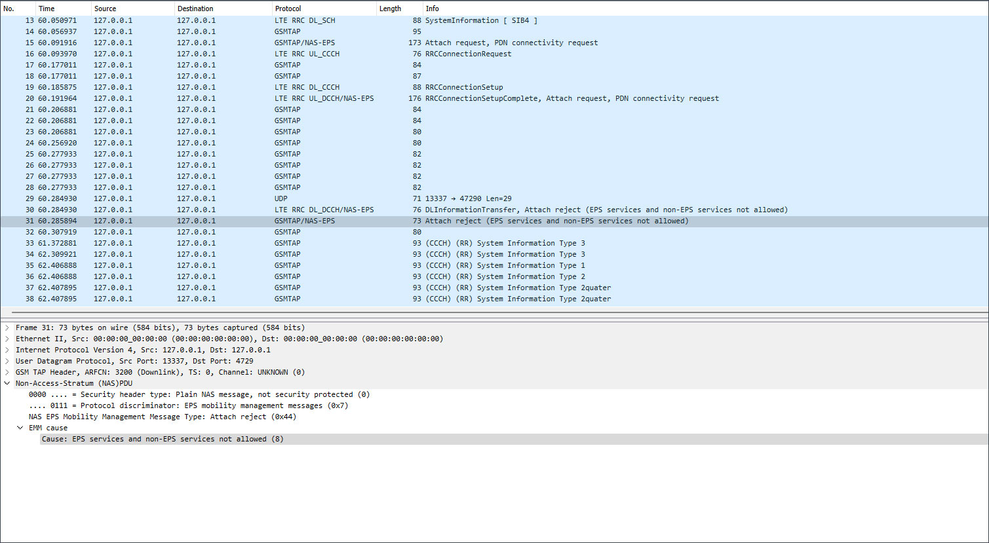The width and height of the screenshot is (989, 543).
Task: Expand the Frame 31 details section
Action: pyautogui.click(x=7, y=328)
